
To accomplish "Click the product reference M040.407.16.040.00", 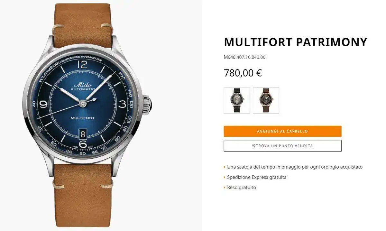I will [244, 57].
